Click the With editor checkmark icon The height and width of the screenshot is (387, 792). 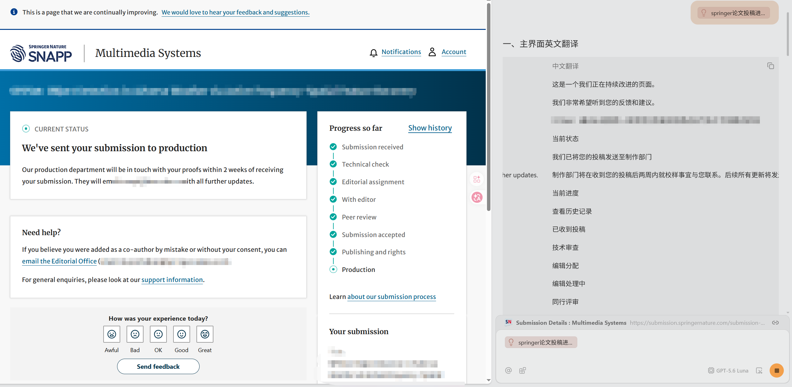click(x=333, y=199)
